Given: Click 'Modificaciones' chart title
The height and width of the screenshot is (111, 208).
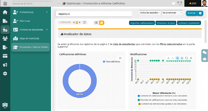Looking at the screenshot, I should coord(139,54).
